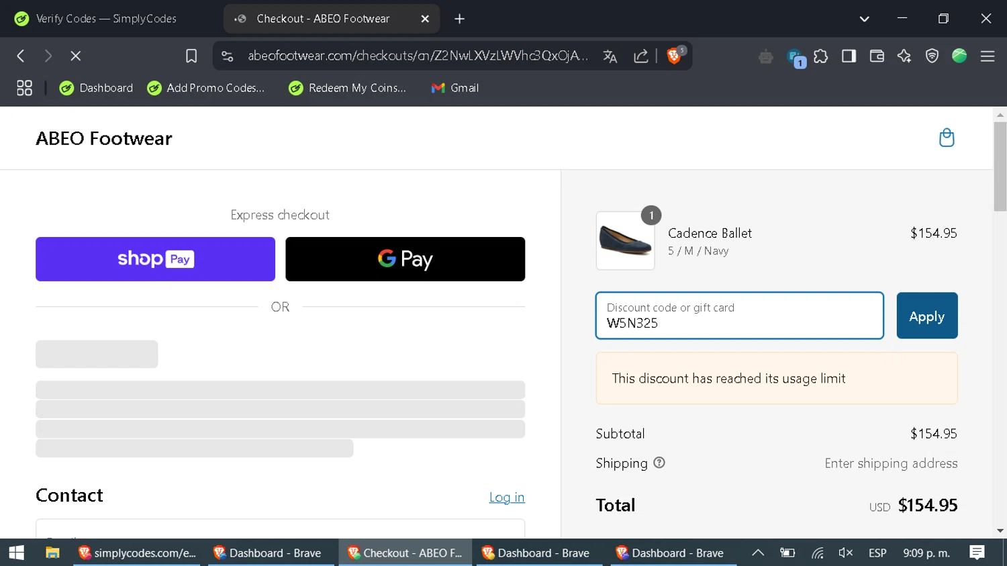
Task: Switch to Verify Codes SimplyCodes tab
Action: [106, 19]
